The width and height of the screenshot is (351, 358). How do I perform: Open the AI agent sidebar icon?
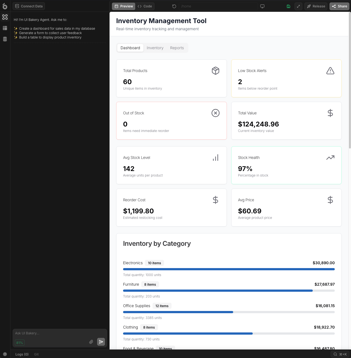(5, 17)
